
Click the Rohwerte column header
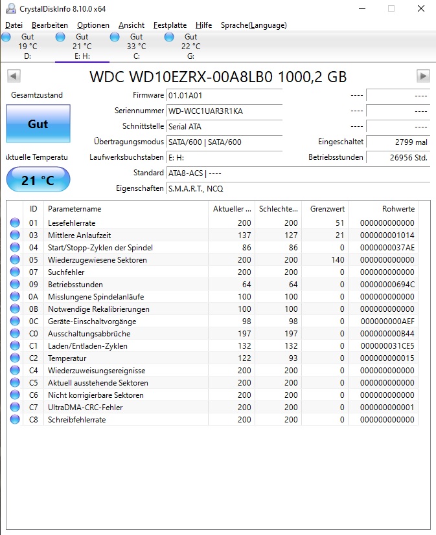point(383,209)
